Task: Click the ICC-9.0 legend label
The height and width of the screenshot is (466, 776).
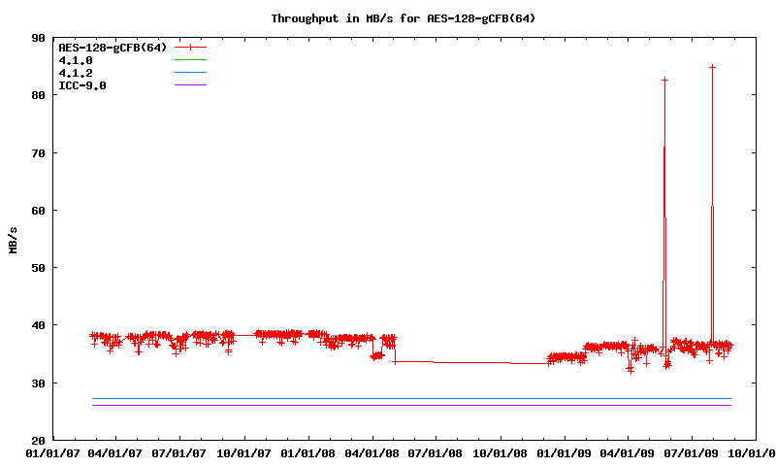Action: click(82, 85)
